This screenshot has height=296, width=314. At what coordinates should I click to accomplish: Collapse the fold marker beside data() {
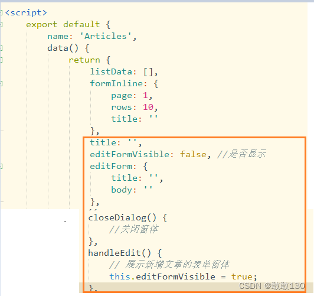(x=1, y=48)
